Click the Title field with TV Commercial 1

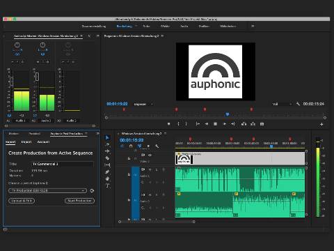pyautogui.click(x=63, y=164)
